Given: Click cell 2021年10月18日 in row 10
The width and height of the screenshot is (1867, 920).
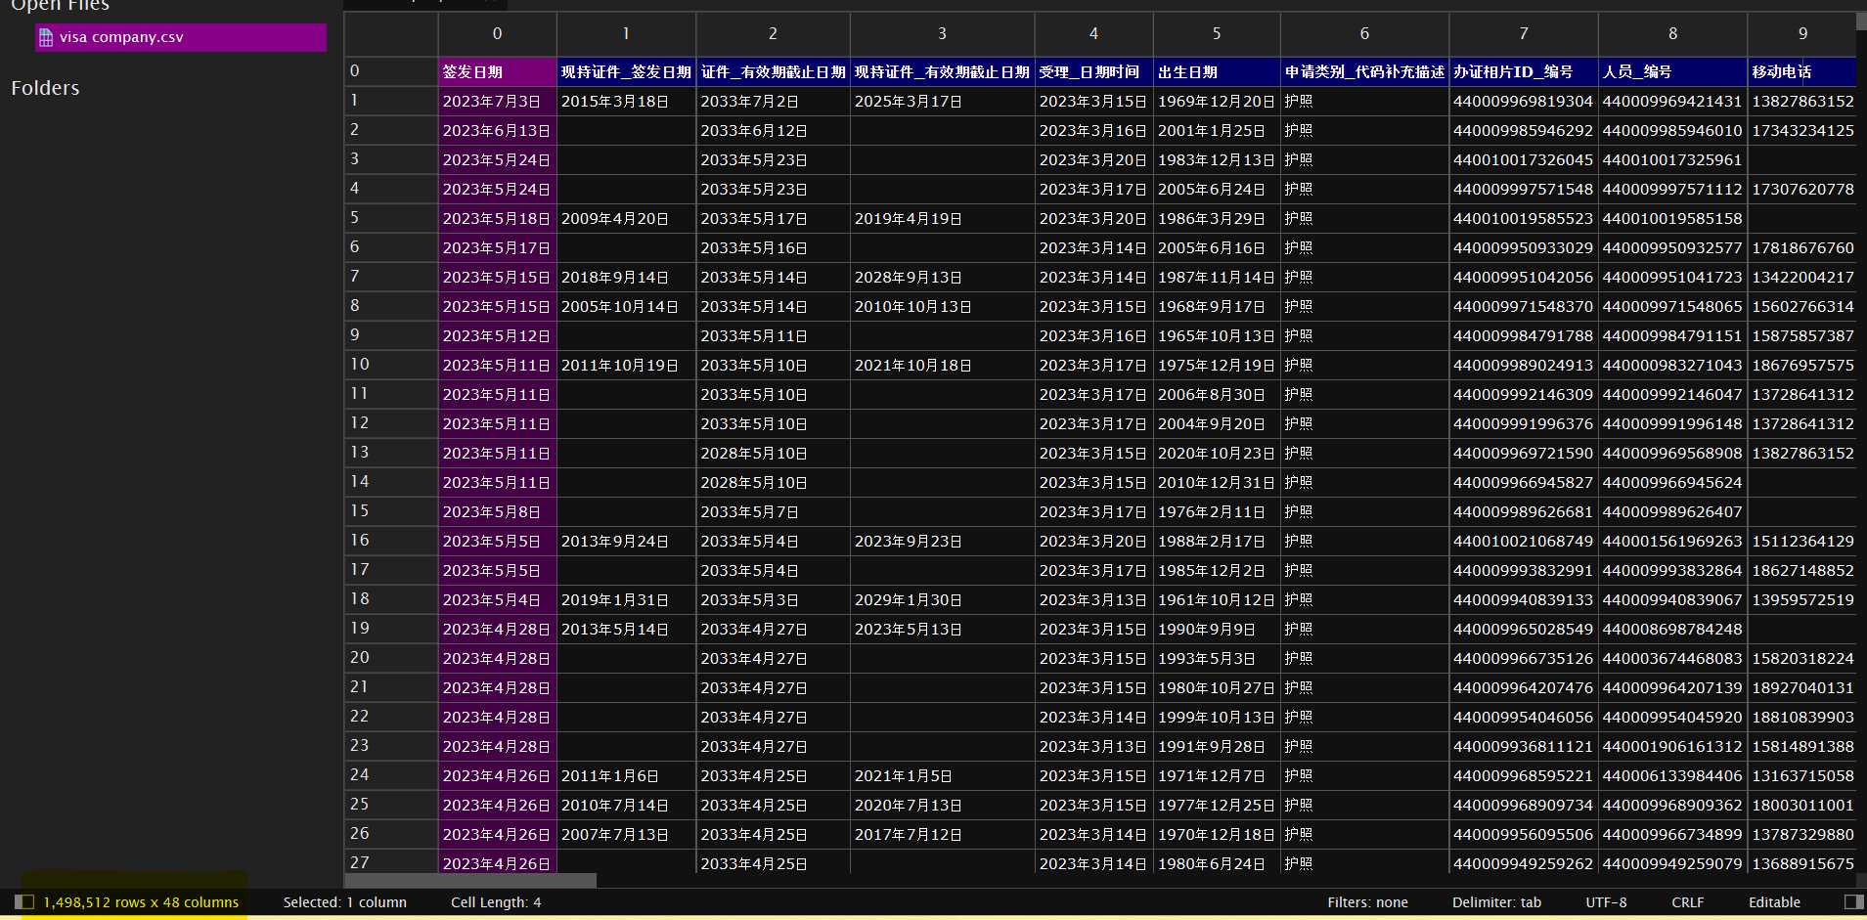Looking at the screenshot, I should (942, 365).
